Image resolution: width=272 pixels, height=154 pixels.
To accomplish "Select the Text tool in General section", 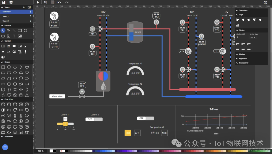I will pos(14,36).
